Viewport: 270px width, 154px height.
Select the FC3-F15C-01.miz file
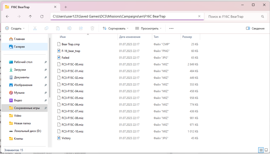[x=72, y=71]
